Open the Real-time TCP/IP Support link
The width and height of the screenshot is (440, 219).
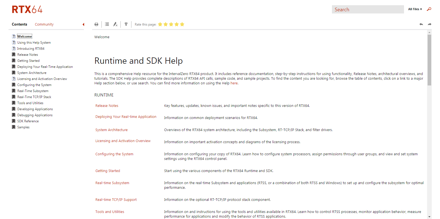(116, 200)
